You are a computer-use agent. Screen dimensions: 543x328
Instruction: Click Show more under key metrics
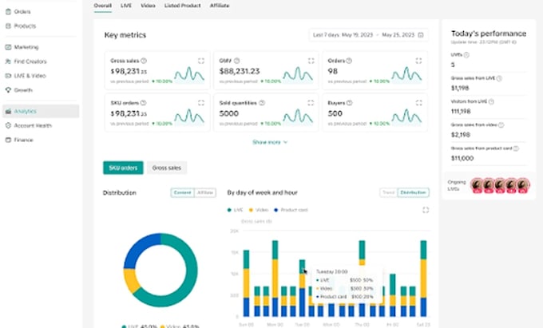[x=270, y=142]
